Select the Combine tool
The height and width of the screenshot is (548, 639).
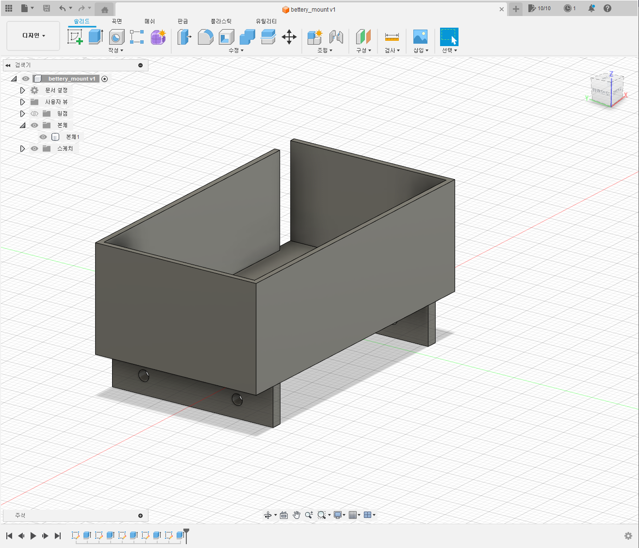247,37
